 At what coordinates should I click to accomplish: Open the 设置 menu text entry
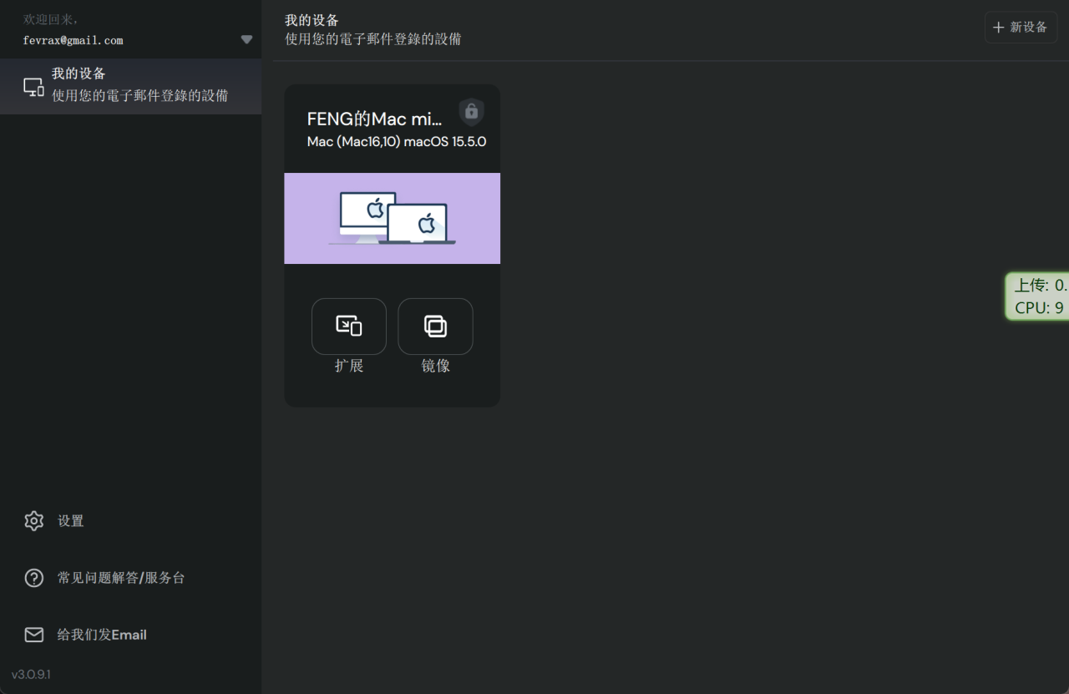point(71,521)
